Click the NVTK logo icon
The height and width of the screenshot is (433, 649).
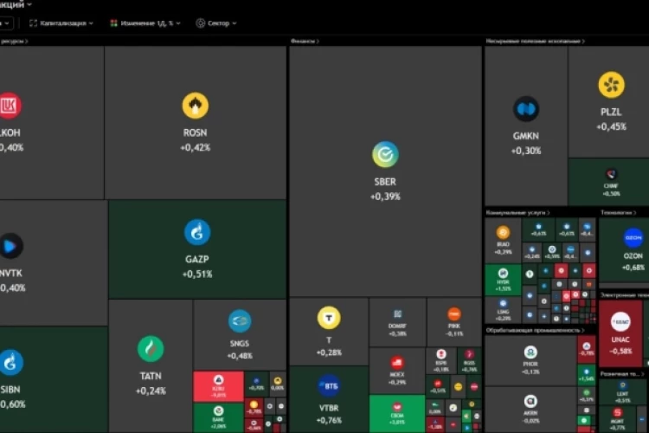[x=10, y=246]
